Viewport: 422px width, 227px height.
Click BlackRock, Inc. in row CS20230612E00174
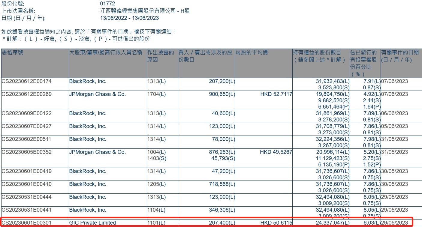tap(88, 81)
